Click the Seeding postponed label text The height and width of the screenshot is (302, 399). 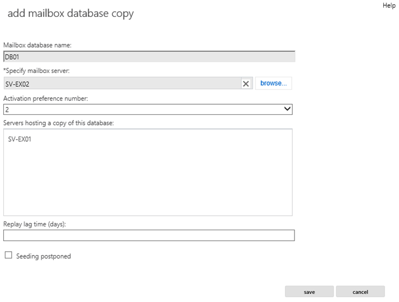pos(43,256)
